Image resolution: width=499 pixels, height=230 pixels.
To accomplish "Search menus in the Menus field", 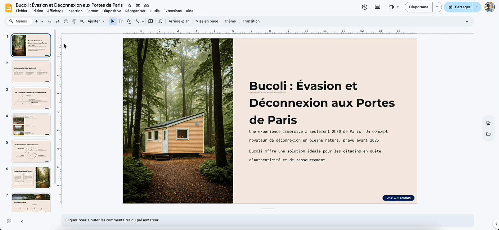I will click(19, 21).
